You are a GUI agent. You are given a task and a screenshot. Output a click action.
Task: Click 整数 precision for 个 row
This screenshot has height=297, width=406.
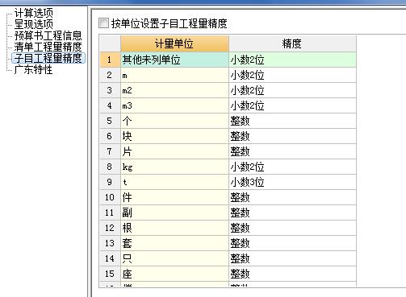(292, 121)
